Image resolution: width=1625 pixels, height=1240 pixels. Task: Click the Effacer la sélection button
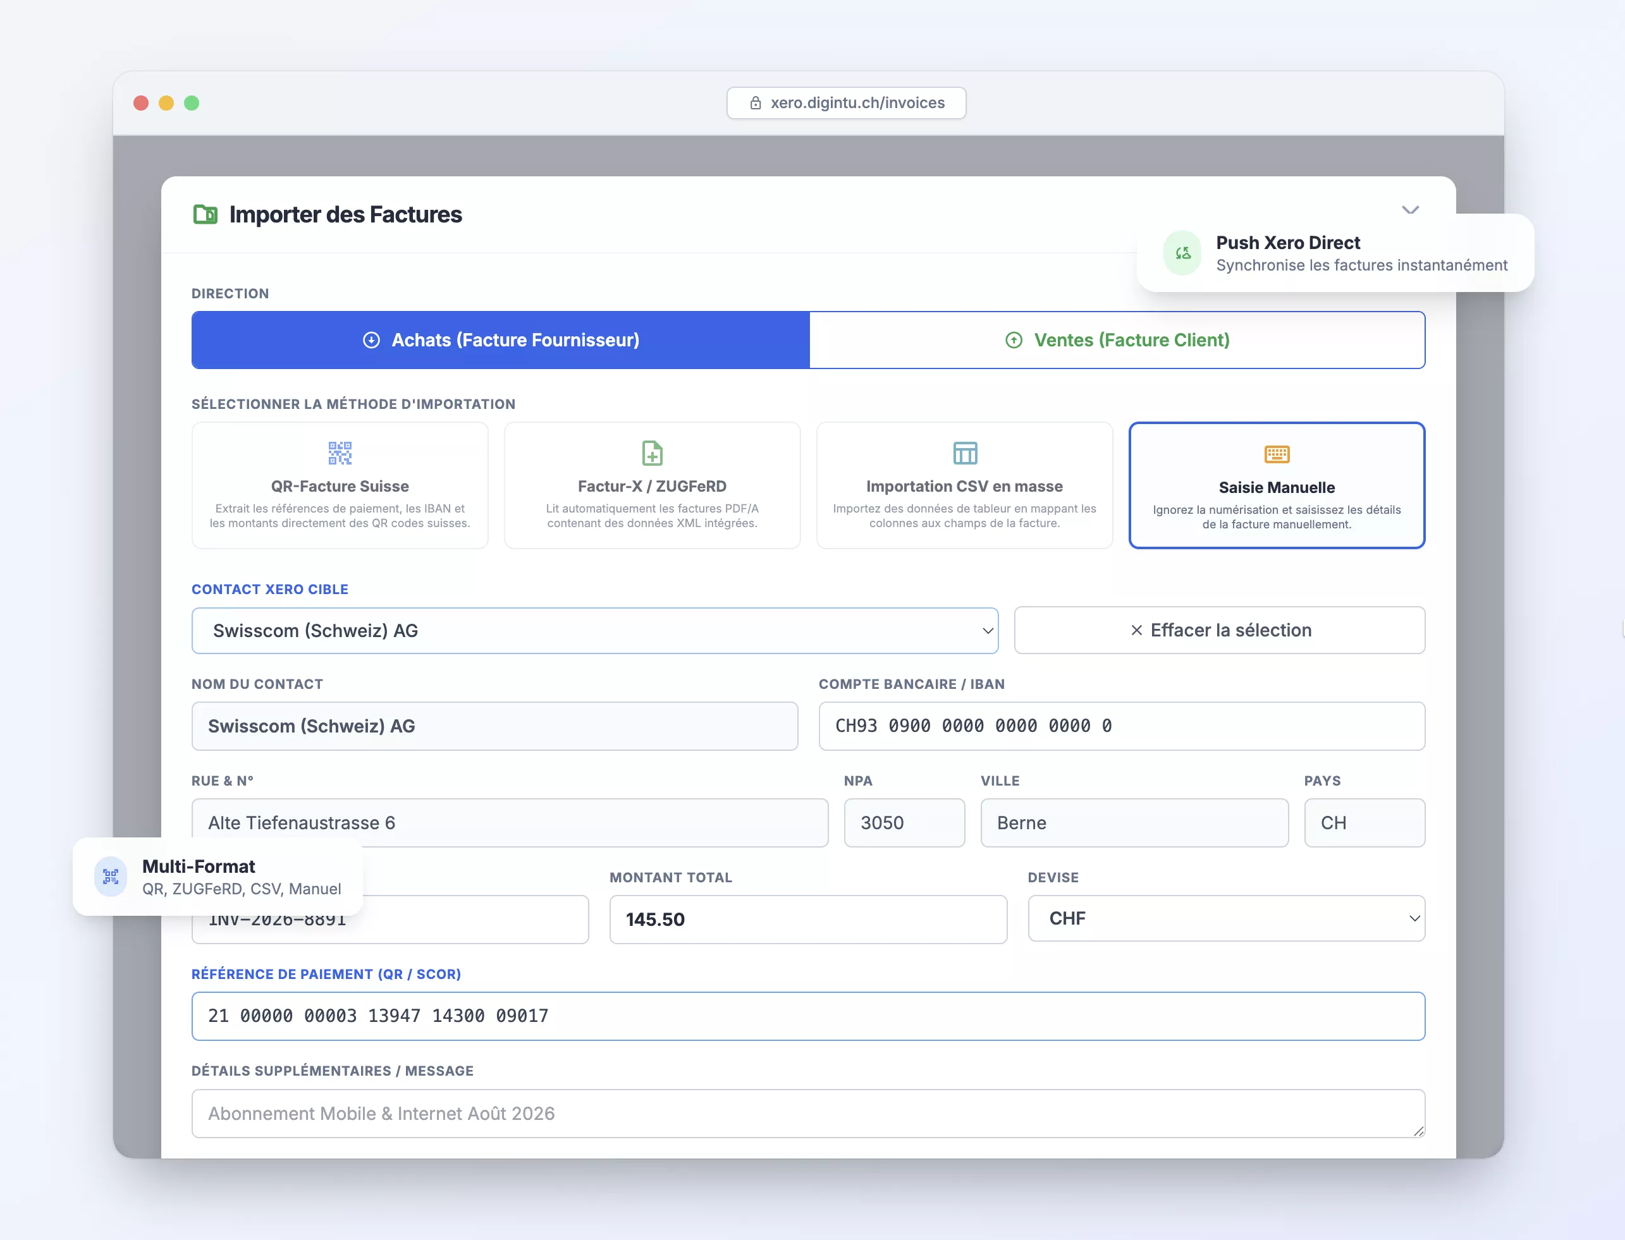1220,629
